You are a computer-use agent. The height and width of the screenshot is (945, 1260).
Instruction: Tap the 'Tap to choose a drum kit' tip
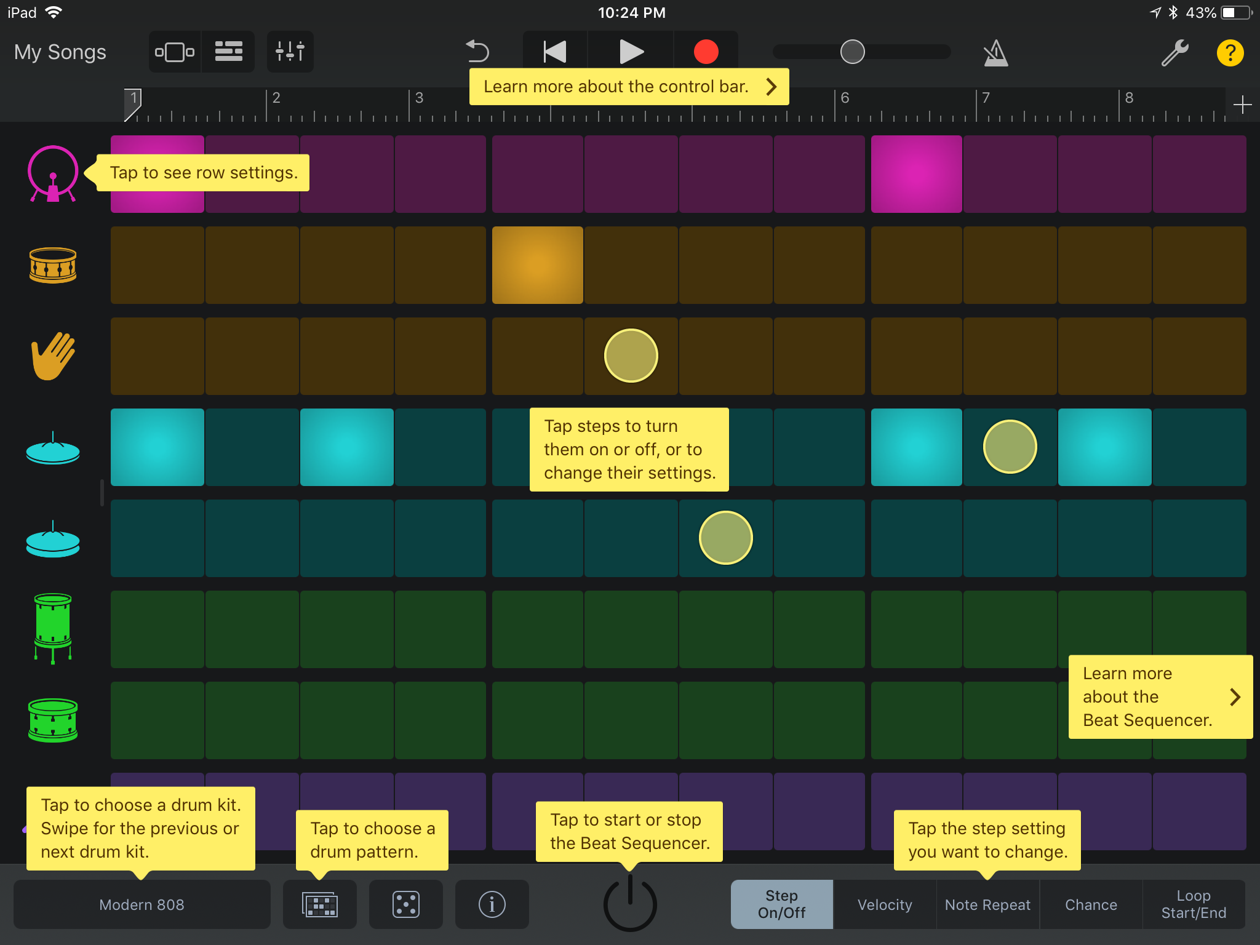141,829
